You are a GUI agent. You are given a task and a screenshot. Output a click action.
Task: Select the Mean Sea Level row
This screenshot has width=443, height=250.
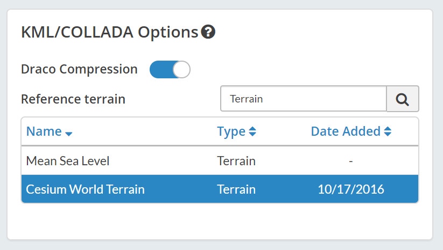(x=68, y=160)
